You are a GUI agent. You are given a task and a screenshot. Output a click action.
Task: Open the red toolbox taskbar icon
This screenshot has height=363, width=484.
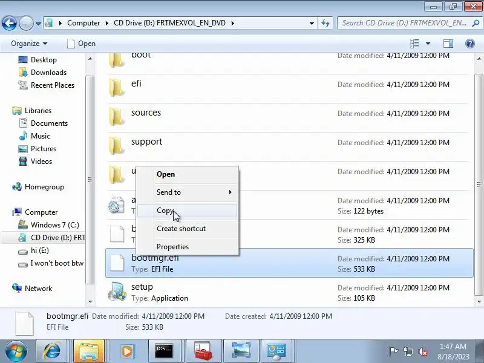tap(203, 352)
